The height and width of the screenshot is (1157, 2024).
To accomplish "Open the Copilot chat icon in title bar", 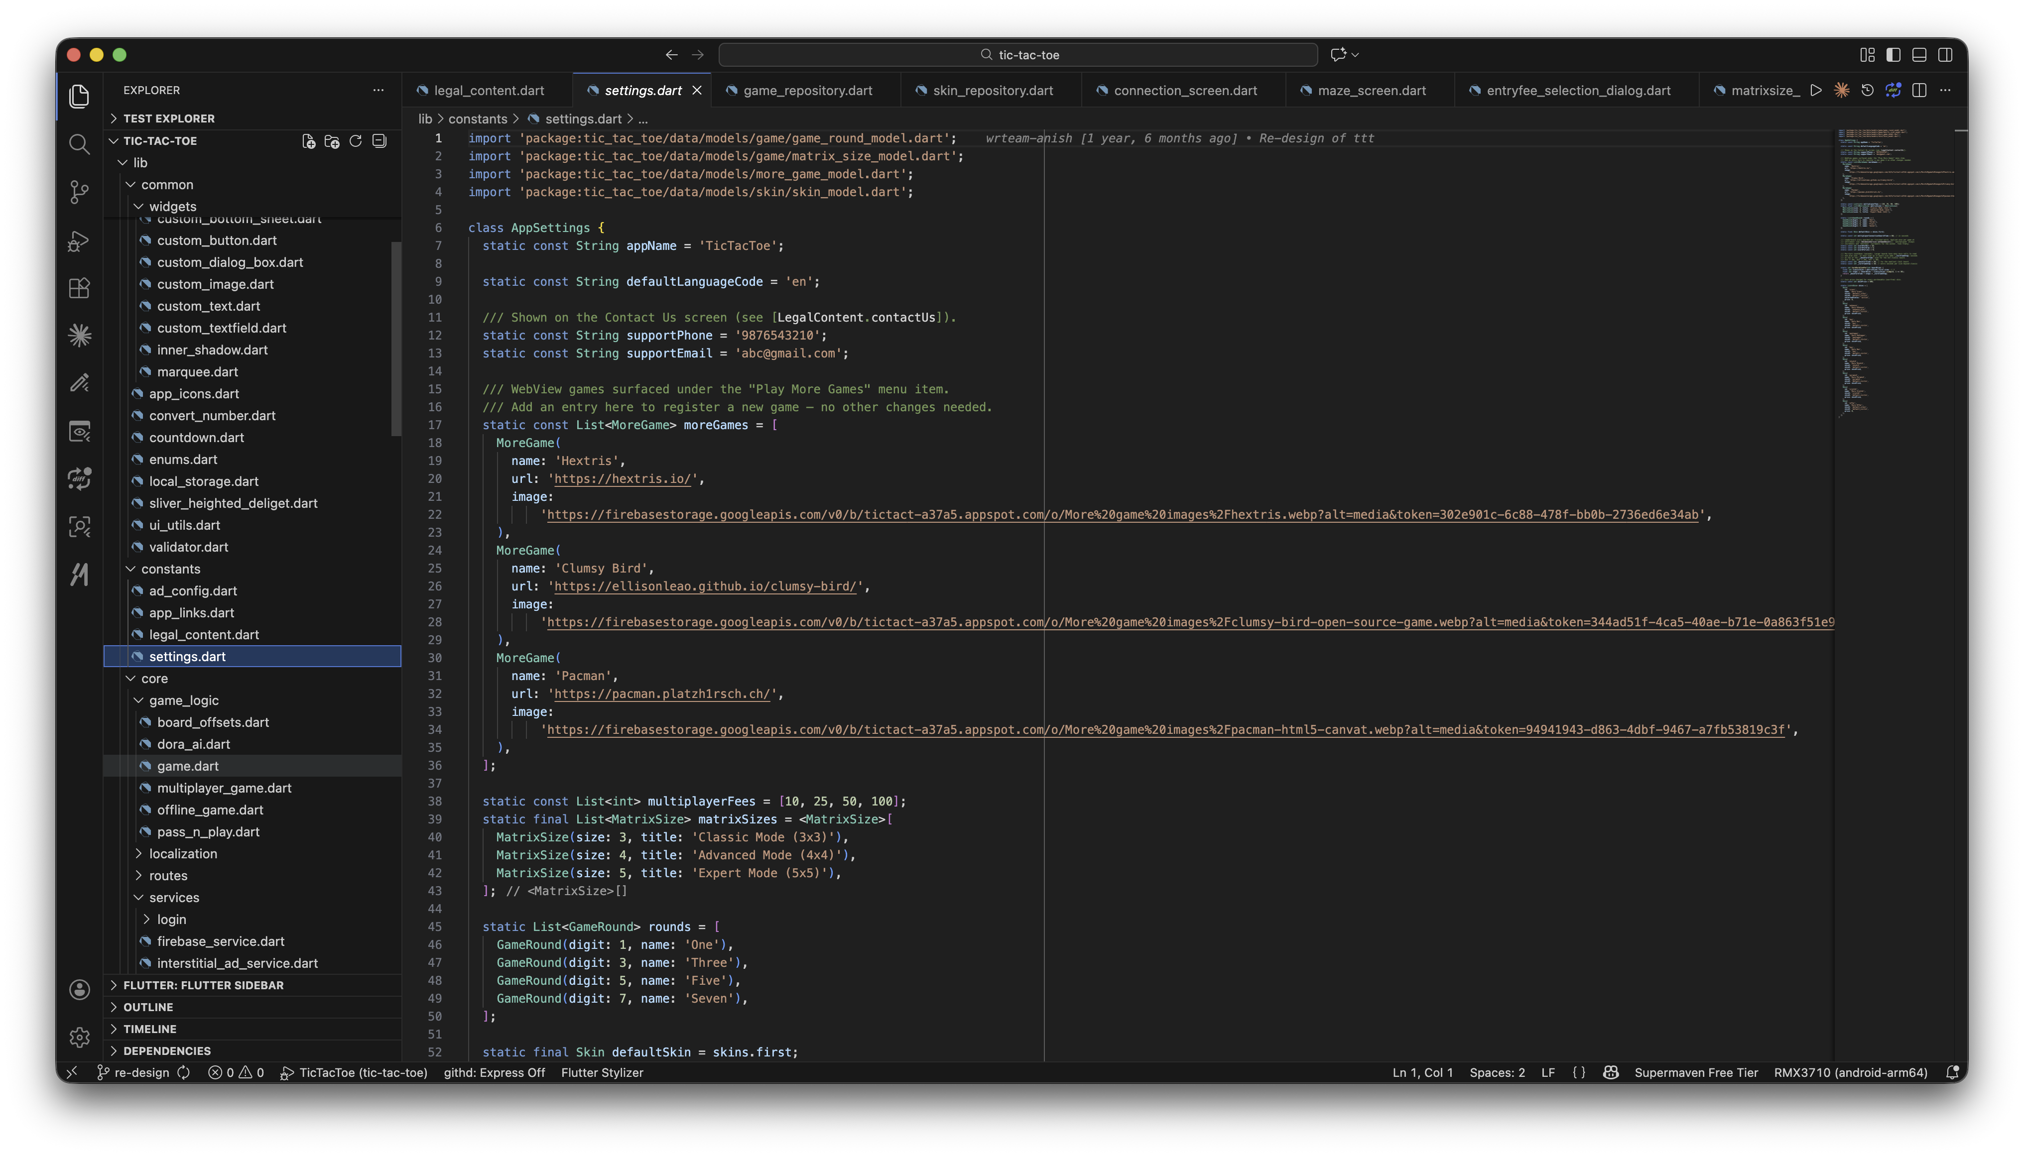I will tap(1338, 55).
